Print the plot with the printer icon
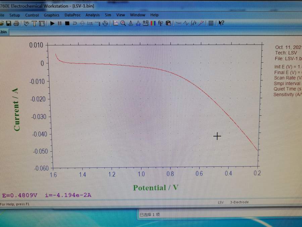 (x=16, y=24)
